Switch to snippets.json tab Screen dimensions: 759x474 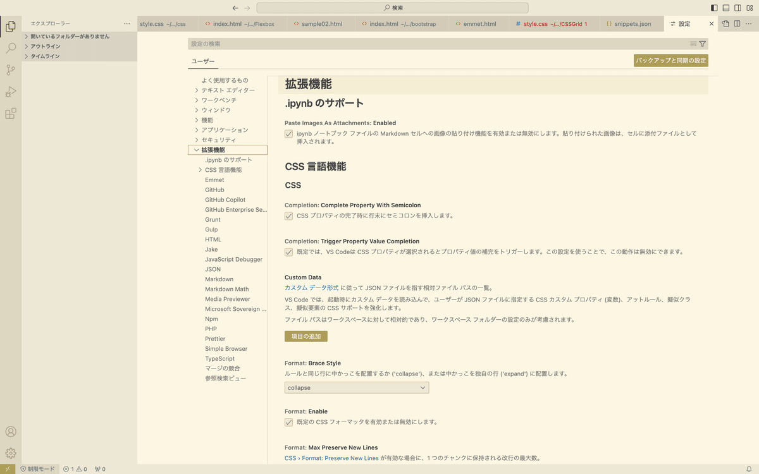tap(631, 24)
